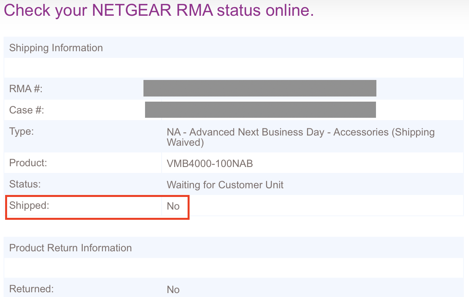The width and height of the screenshot is (469, 297).
Task: Click the 'Returned:' label
Action: (x=32, y=289)
